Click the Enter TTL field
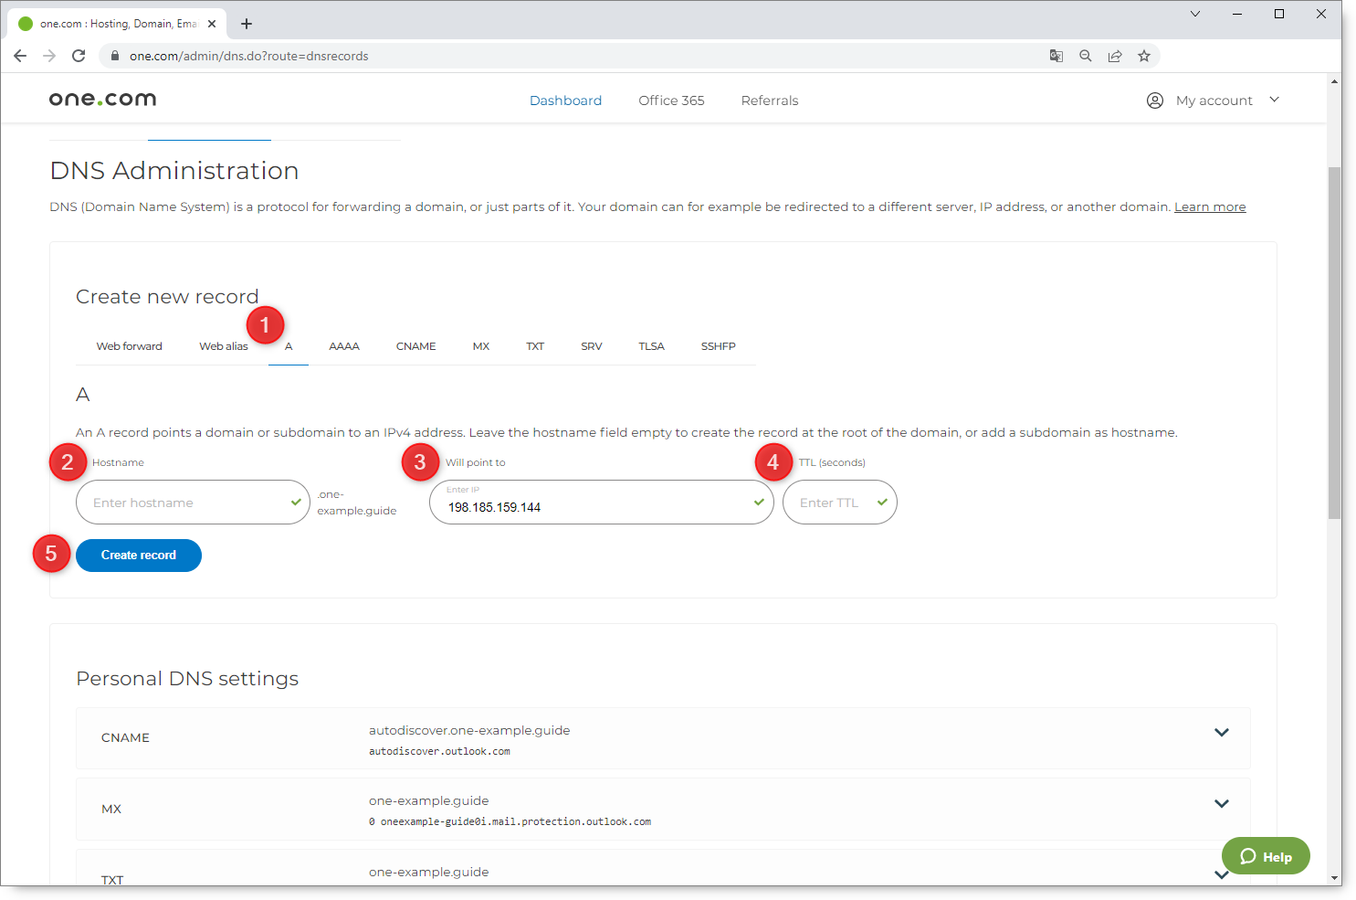Screen dimensions: 1356x900 coord(831,503)
